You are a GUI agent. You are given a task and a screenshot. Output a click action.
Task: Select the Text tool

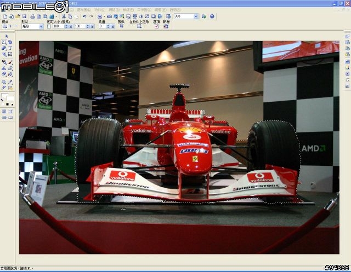[x=10, y=48]
